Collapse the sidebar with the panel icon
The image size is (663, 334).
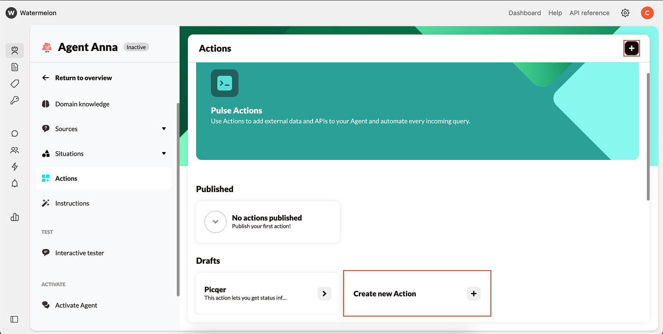click(14, 319)
